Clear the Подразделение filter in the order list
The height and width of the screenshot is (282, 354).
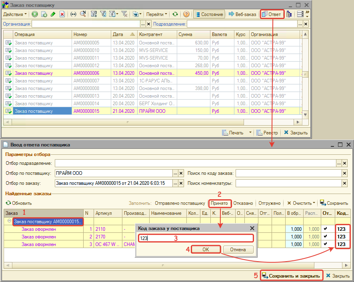306,24
